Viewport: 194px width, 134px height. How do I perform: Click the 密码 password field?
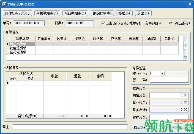pos(169,80)
